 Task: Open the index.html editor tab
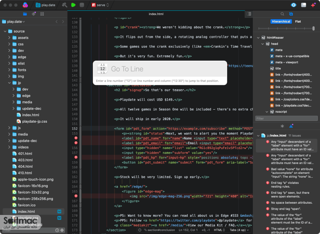point(156,14)
